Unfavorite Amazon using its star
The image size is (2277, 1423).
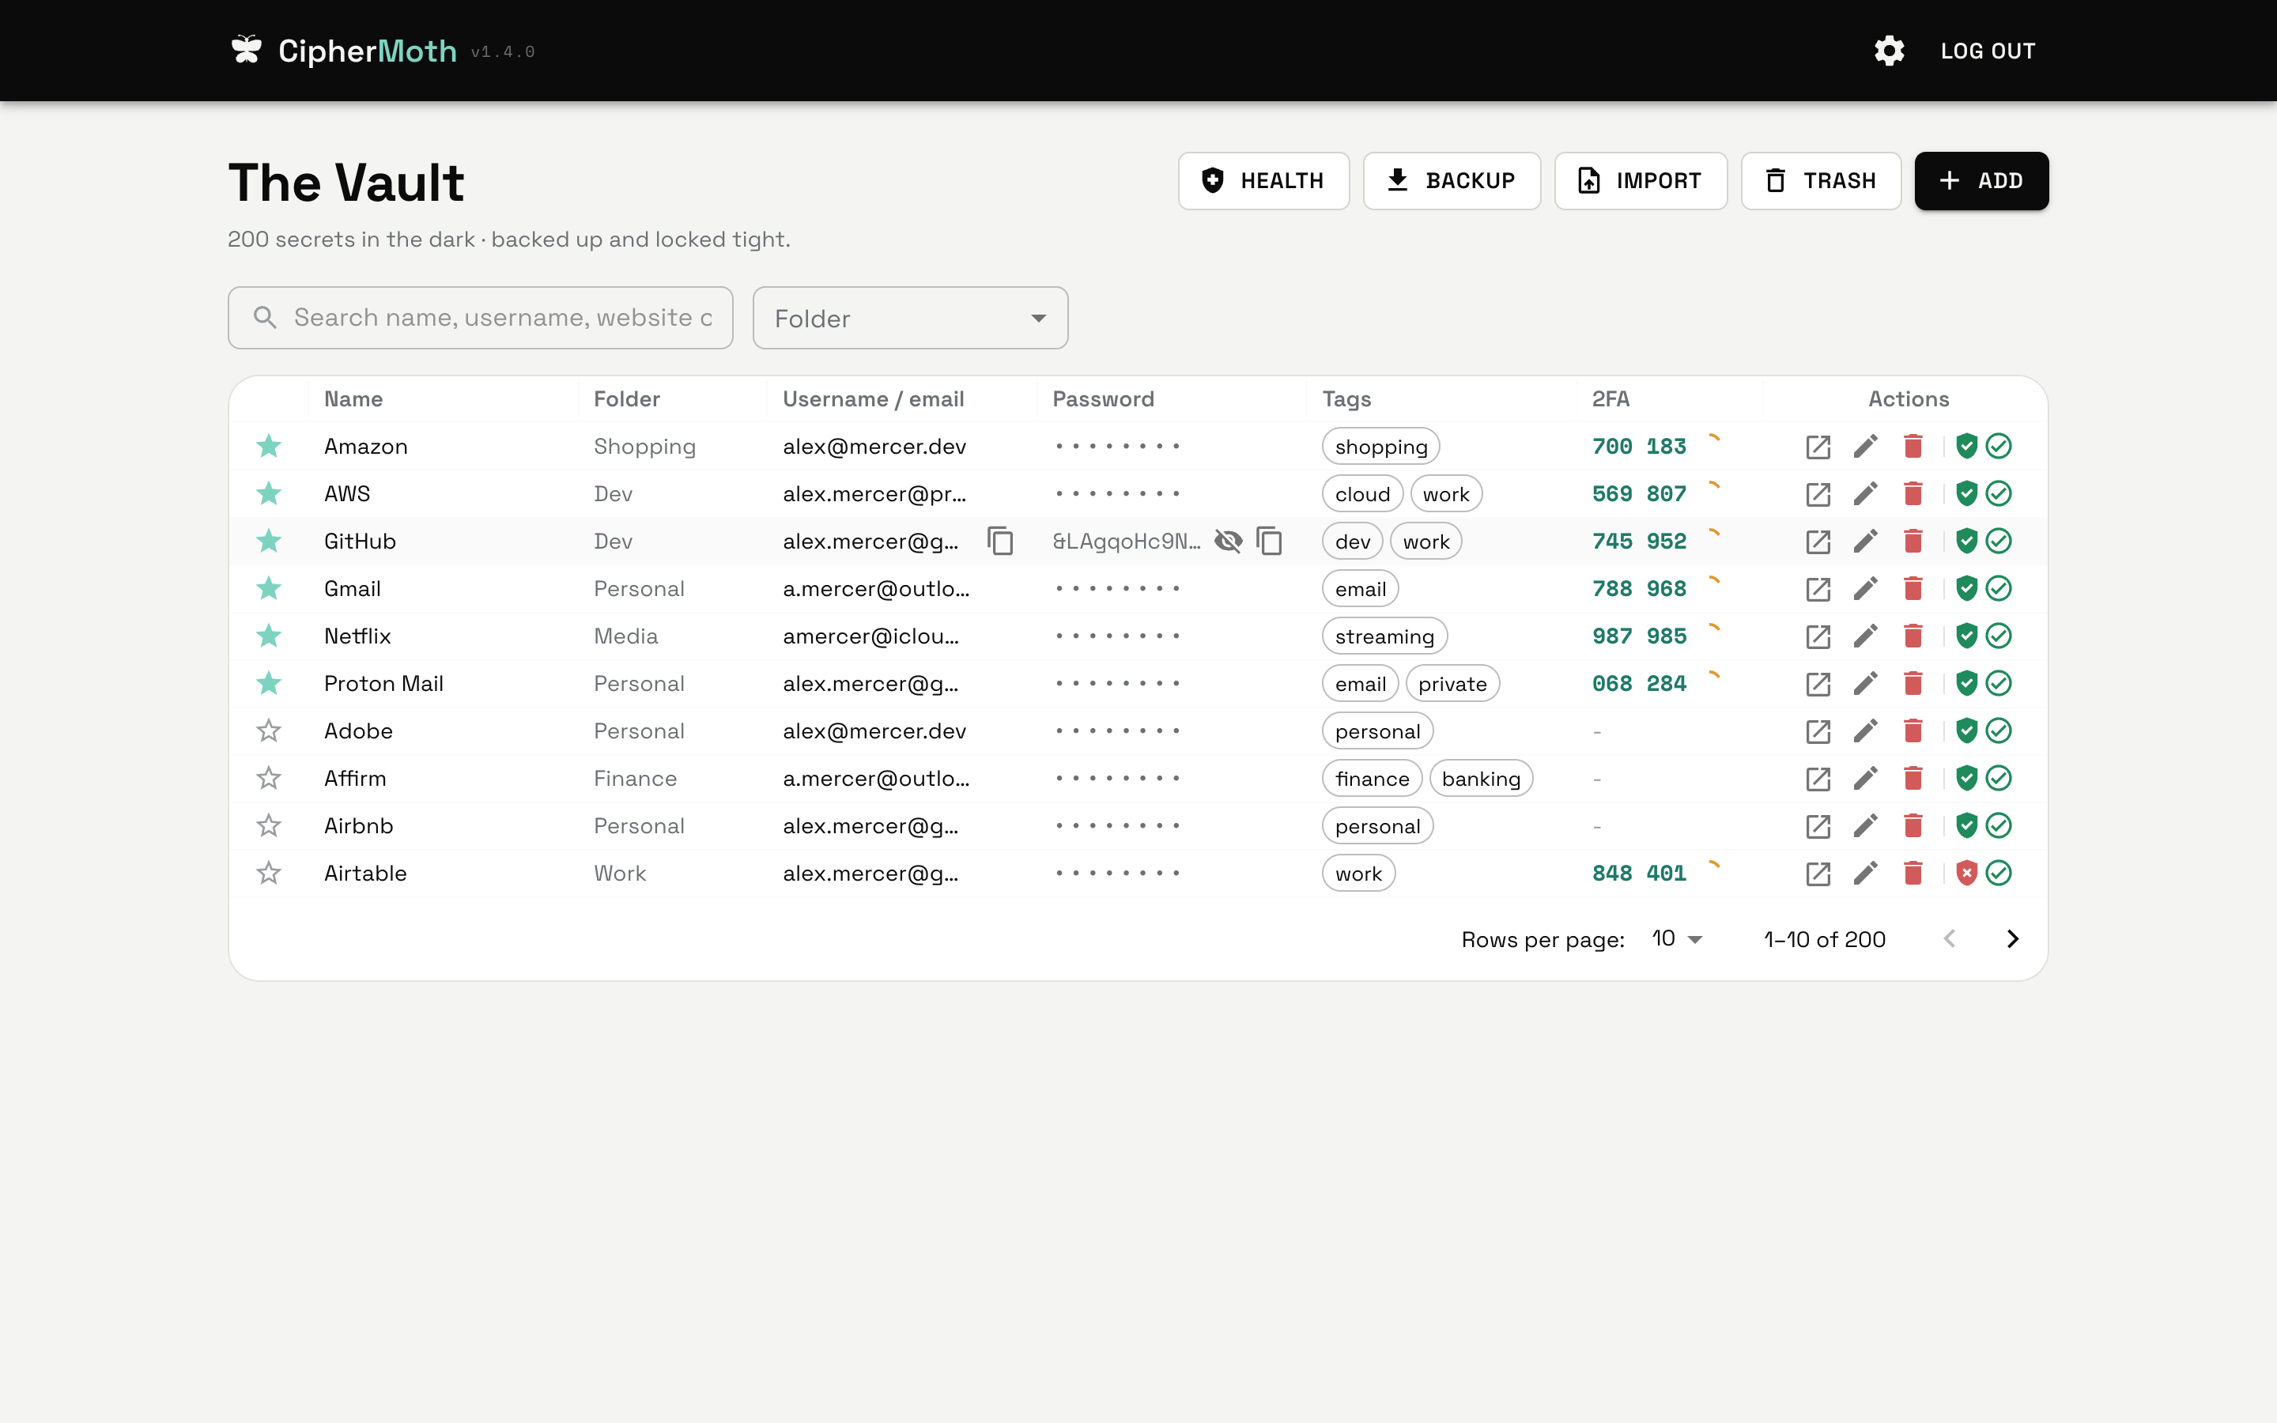[269, 446]
